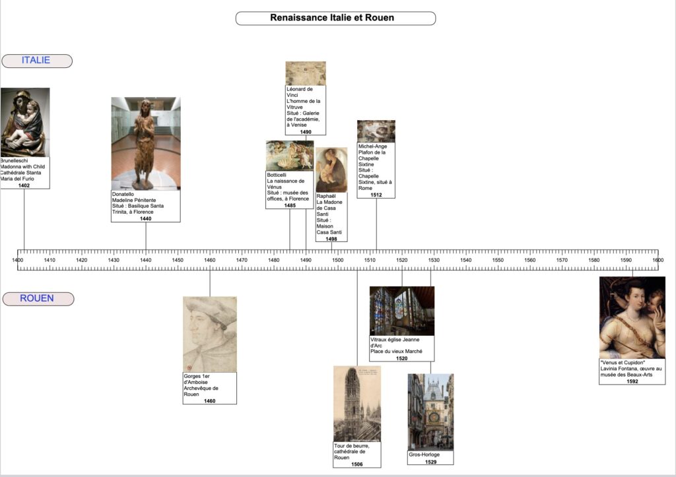Click the Gorges 1er d'Amboise caption
The width and height of the screenshot is (676, 477).
[x=201, y=385]
